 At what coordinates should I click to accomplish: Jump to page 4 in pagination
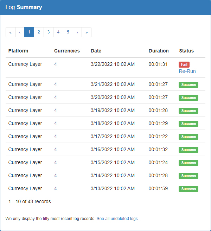point(58,32)
